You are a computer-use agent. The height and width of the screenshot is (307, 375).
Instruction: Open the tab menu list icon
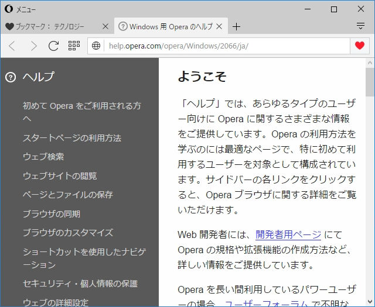pos(360,26)
